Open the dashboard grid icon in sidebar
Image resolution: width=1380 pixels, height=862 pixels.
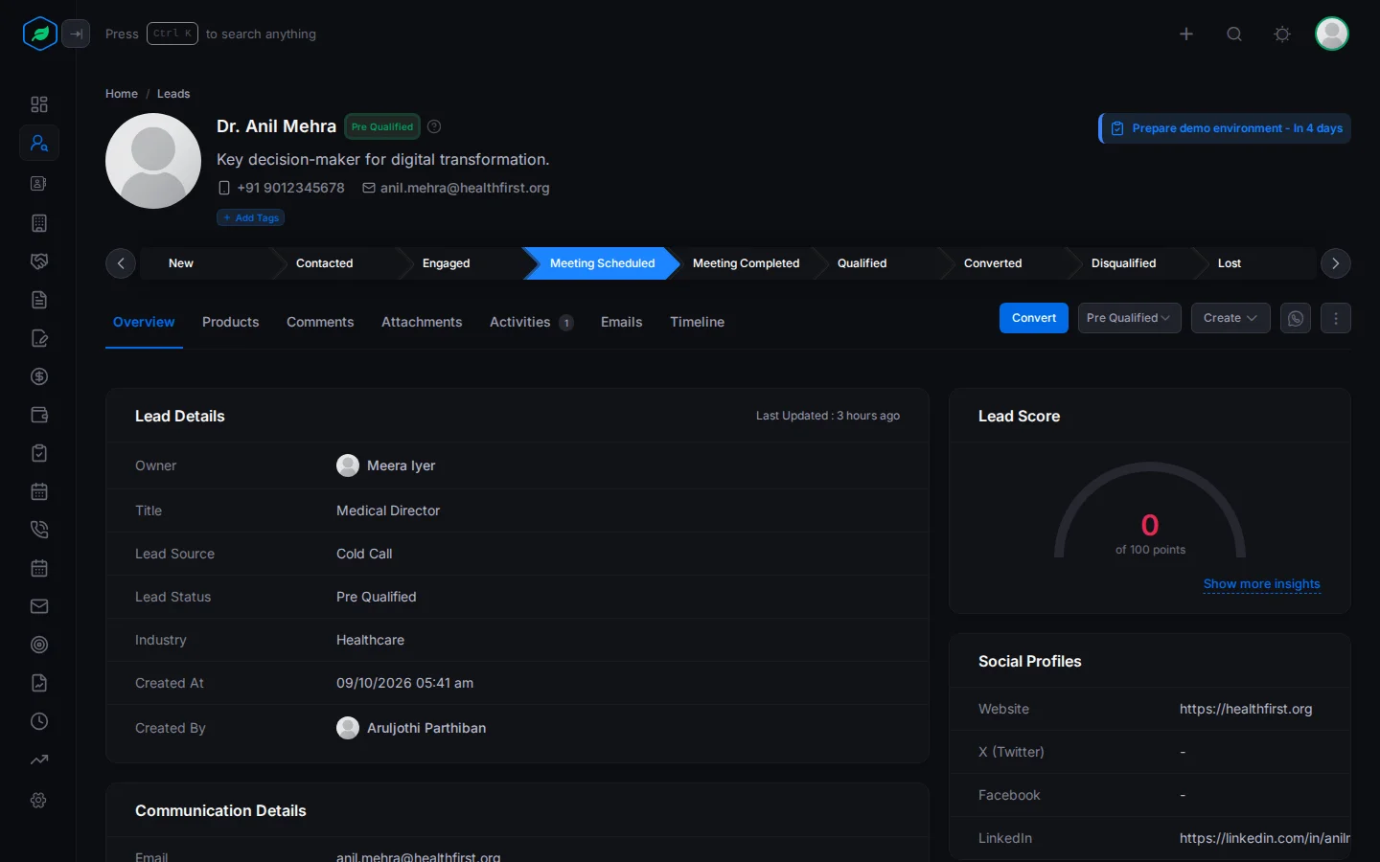pos(39,104)
